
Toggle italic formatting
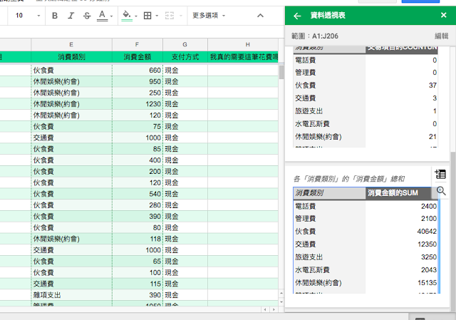click(71, 16)
